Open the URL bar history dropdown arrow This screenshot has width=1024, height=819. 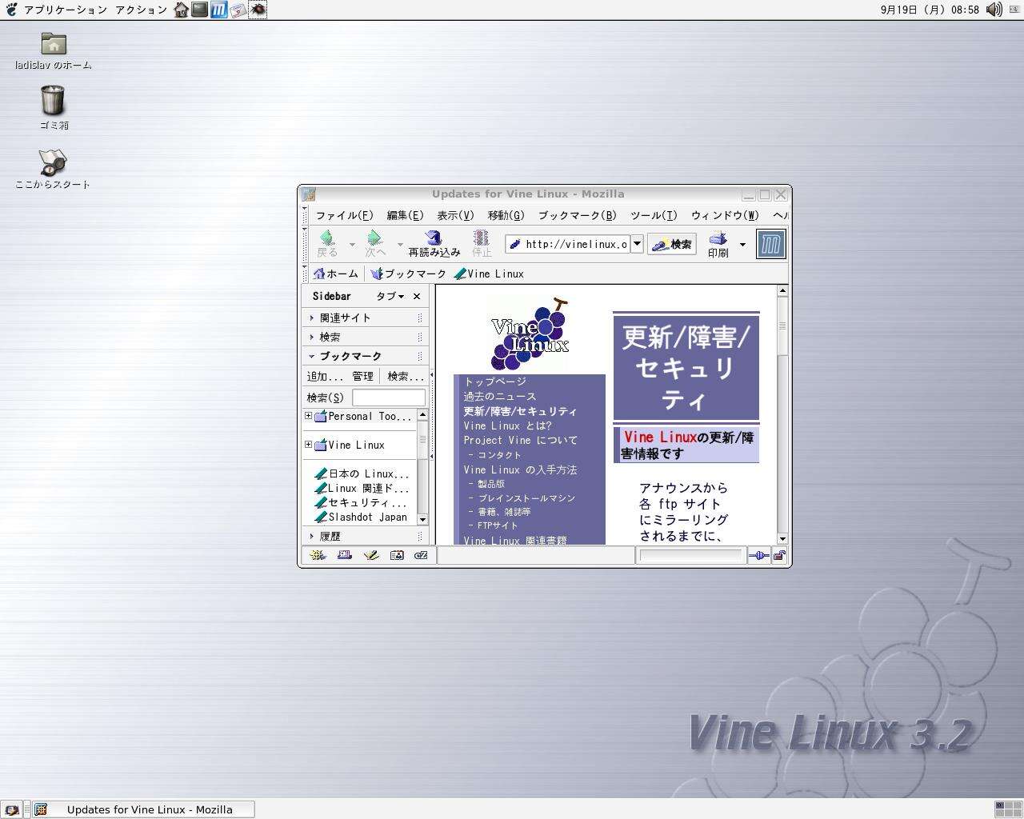[637, 244]
